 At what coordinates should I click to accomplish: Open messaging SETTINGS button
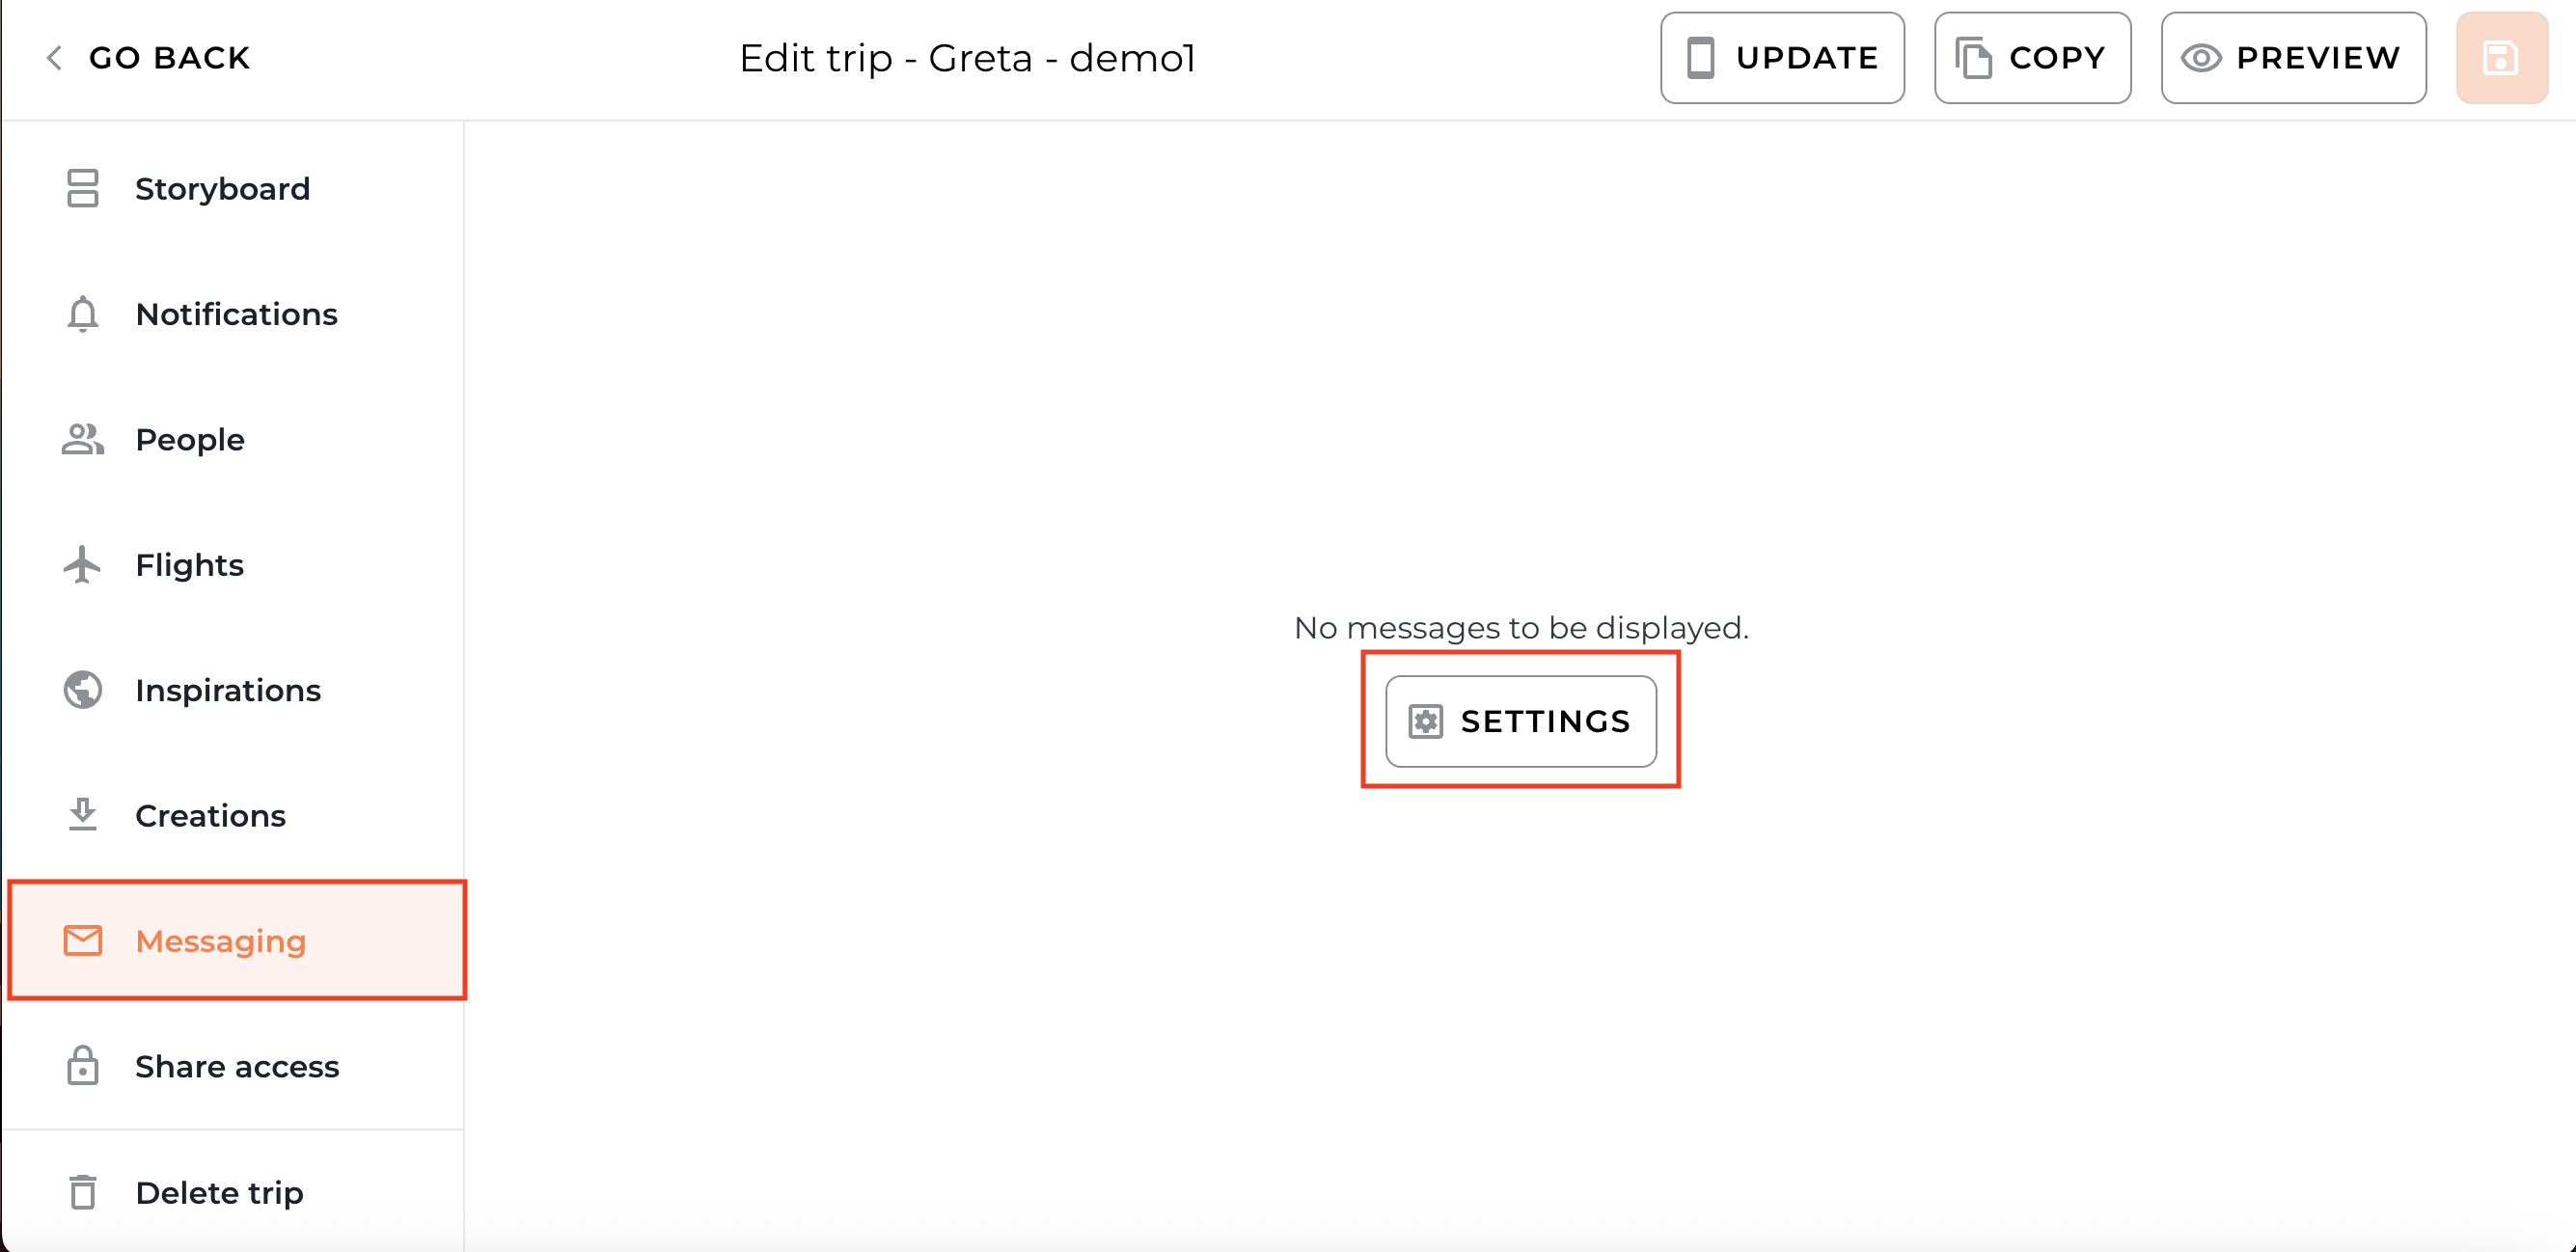1520,721
